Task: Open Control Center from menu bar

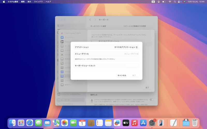Action: pos(179,2)
